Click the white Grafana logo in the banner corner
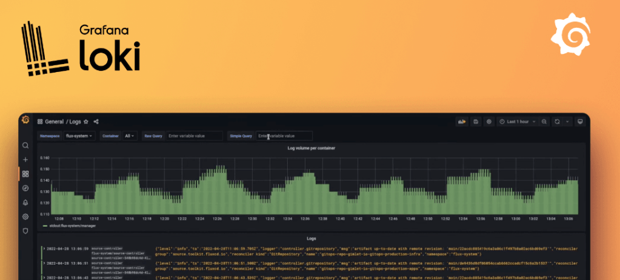The image size is (620, 280). click(570, 34)
